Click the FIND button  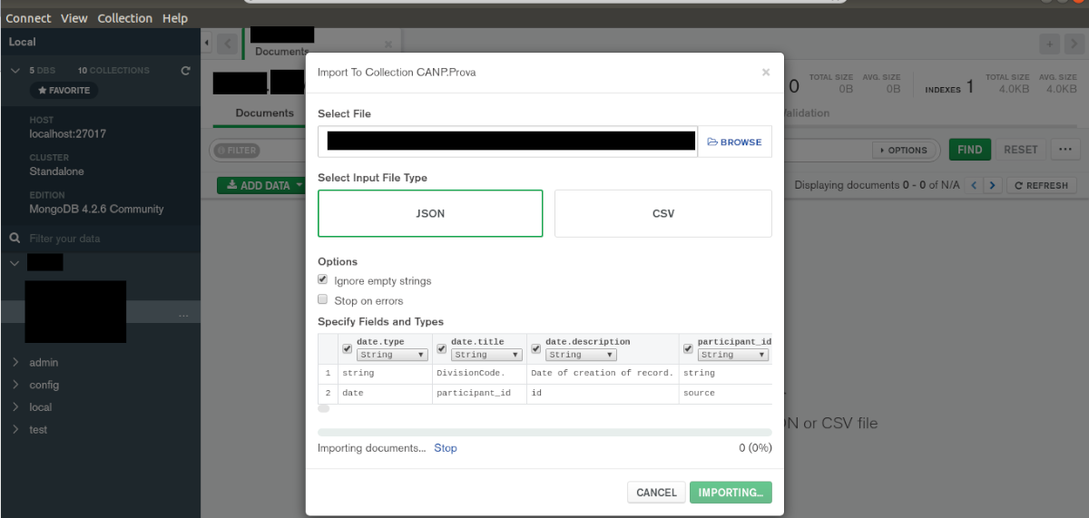coord(970,150)
